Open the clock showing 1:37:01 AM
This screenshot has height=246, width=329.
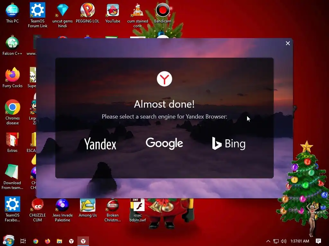point(300,241)
